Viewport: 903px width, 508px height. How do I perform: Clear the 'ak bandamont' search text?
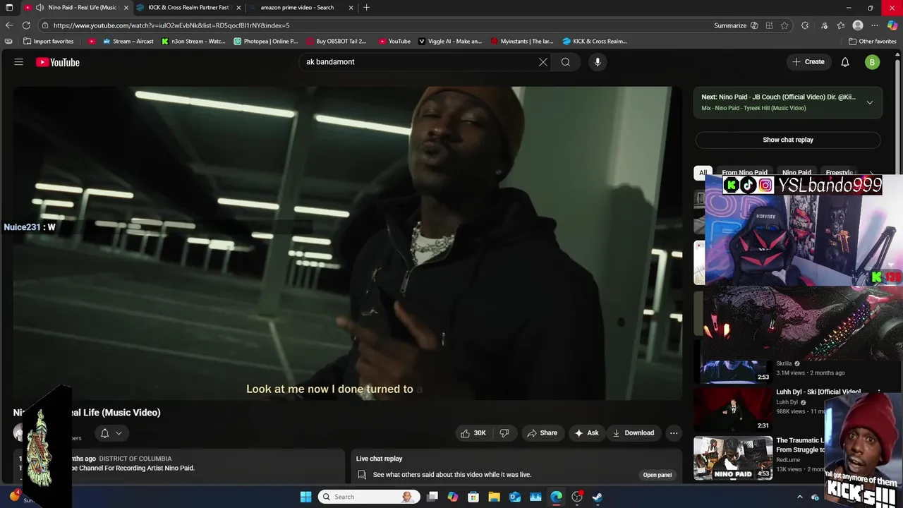click(x=543, y=62)
